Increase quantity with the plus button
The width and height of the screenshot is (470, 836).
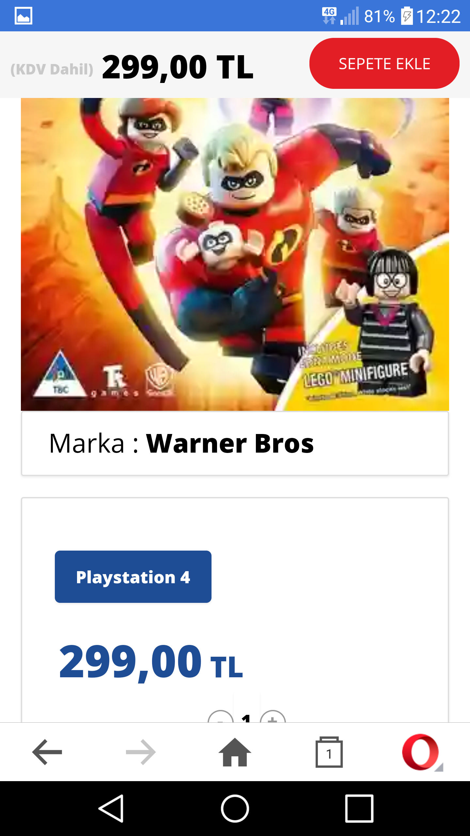coord(273,716)
